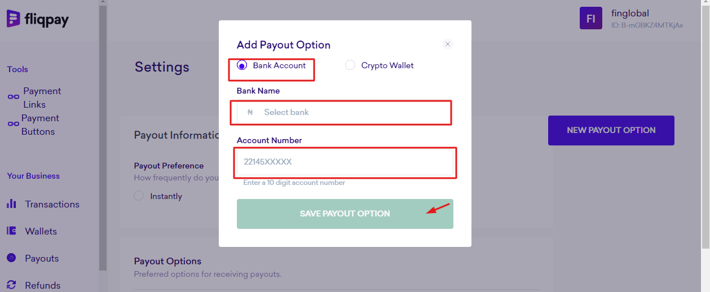The image size is (710, 292).
Task: Click Save Payout Option button
Action: coord(345,214)
